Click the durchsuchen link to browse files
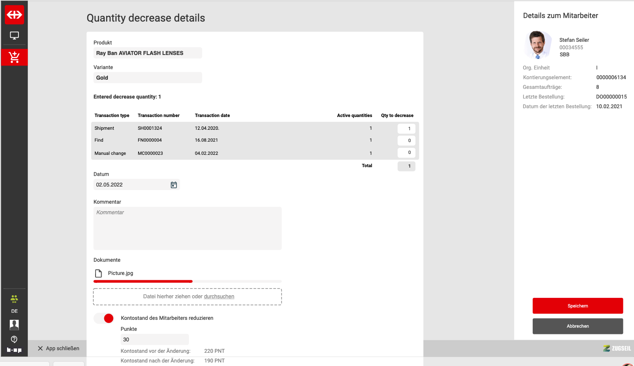 (219, 296)
